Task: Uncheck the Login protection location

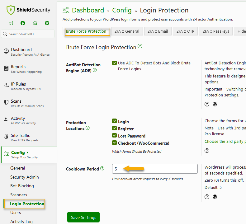Action: click(x=114, y=121)
